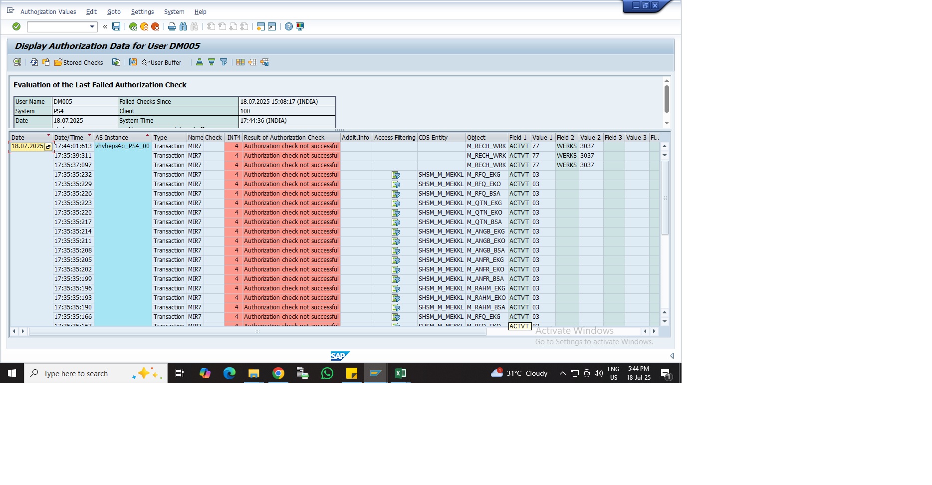Click the blue Help question mark icon
Screen dimensions: 932x485
click(x=289, y=26)
